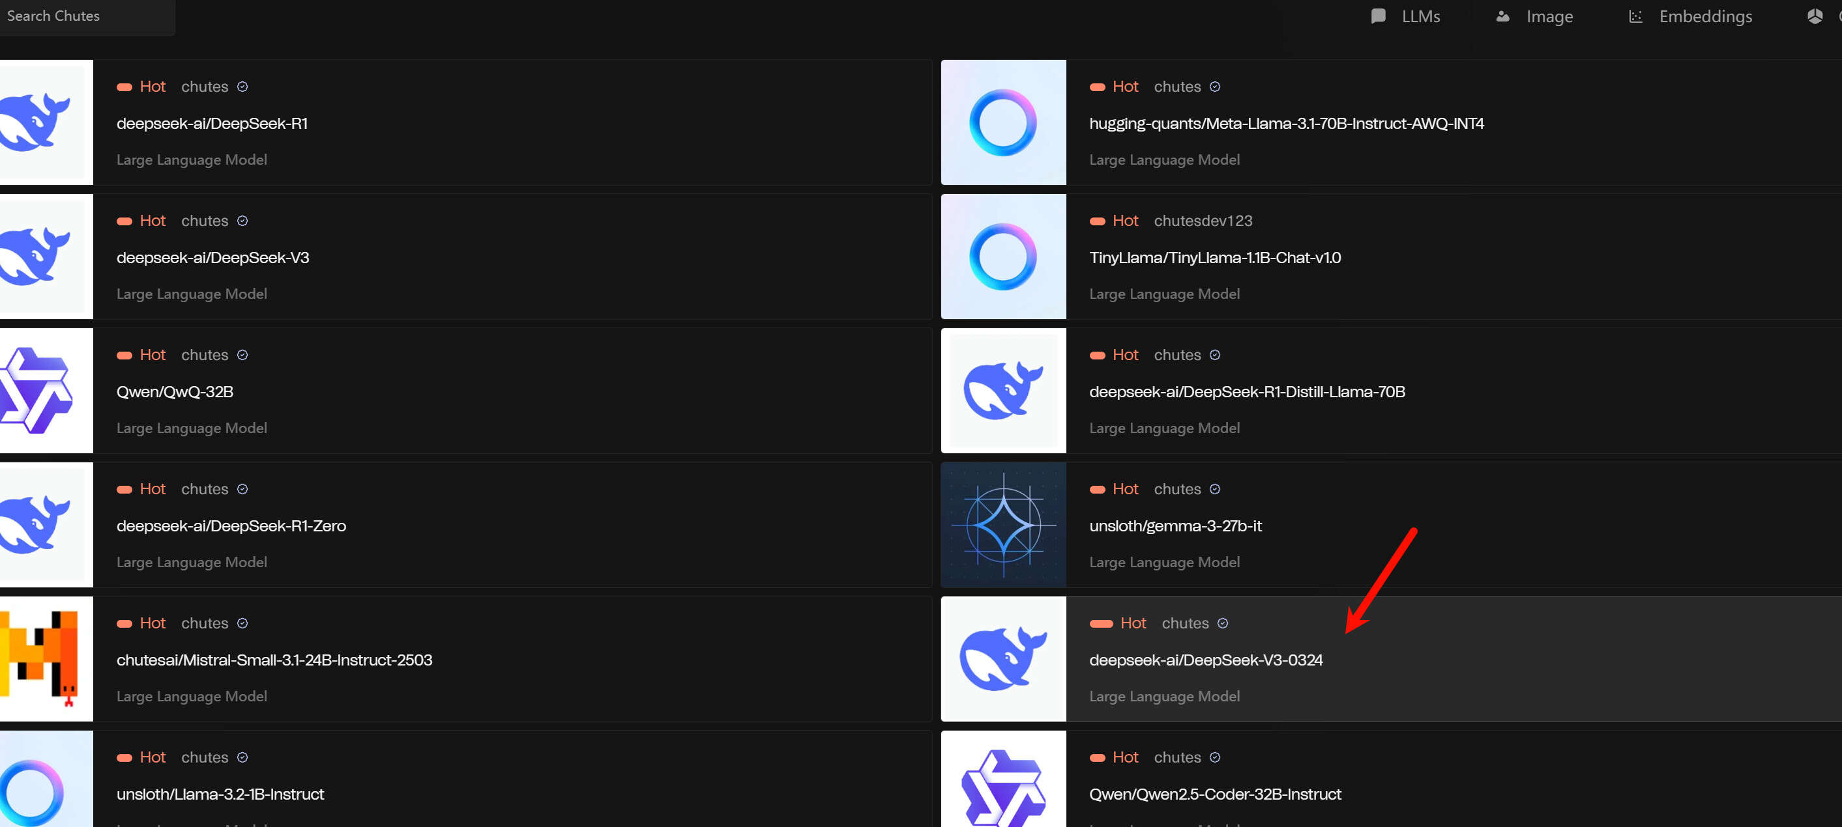Image resolution: width=1842 pixels, height=827 pixels.
Task: Click chutes author in DeepSeek-V3-0324 row
Action: point(1185,623)
